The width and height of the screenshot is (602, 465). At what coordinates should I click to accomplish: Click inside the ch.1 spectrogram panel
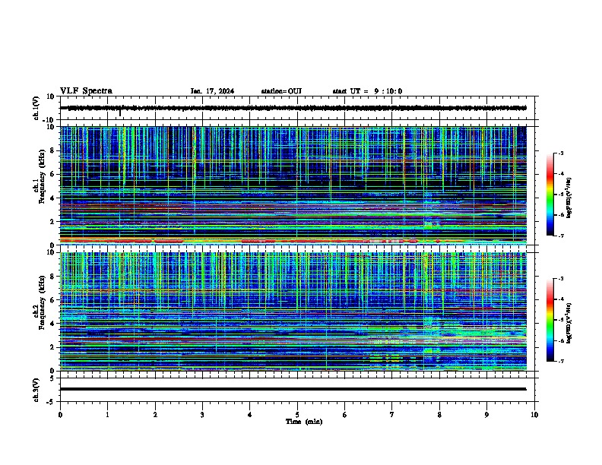coord(293,185)
